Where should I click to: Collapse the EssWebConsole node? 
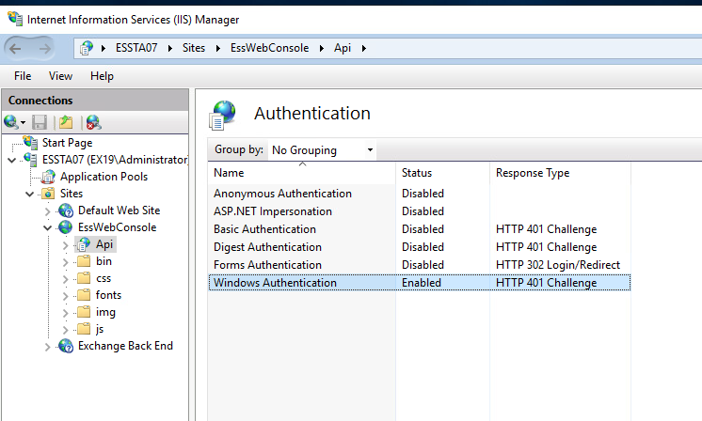47,228
